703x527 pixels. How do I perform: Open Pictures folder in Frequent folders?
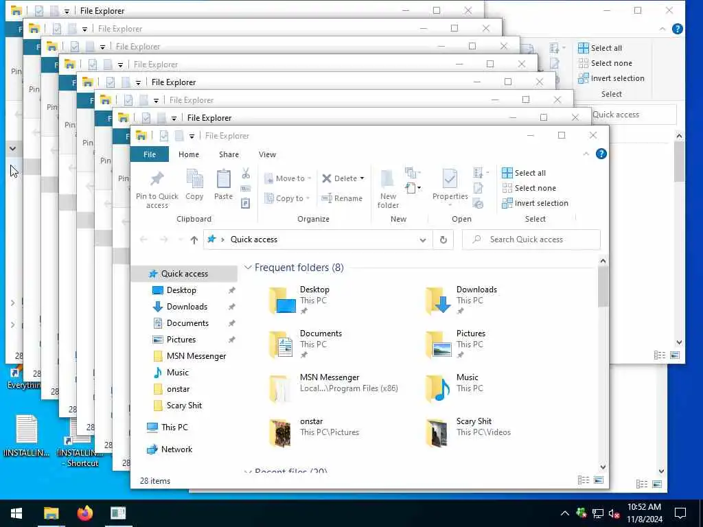click(x=438, y=344)
